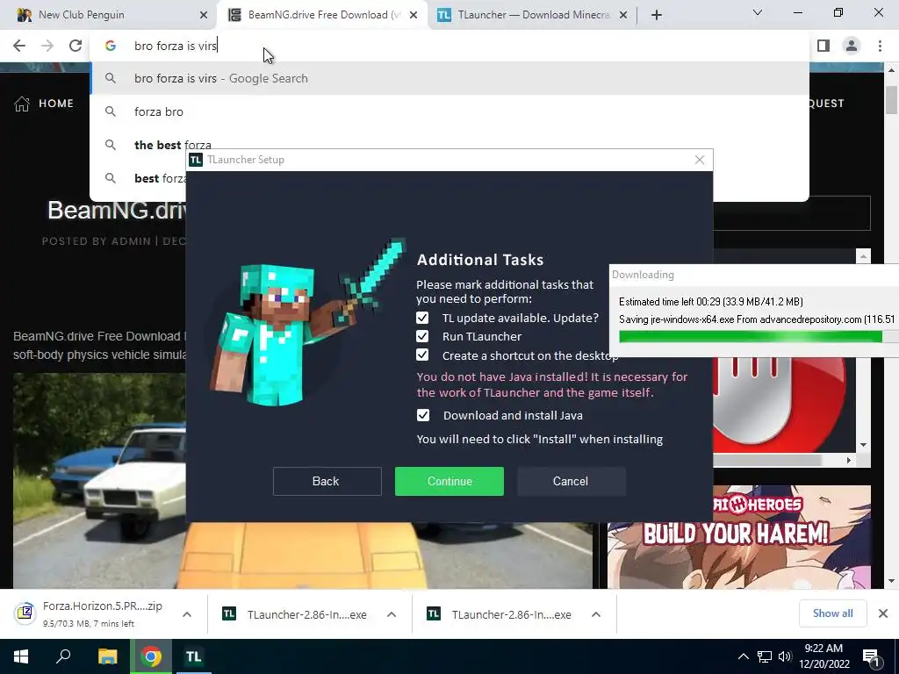Click the Cancel button in setup
899x674 pixels.
point(571,481)
